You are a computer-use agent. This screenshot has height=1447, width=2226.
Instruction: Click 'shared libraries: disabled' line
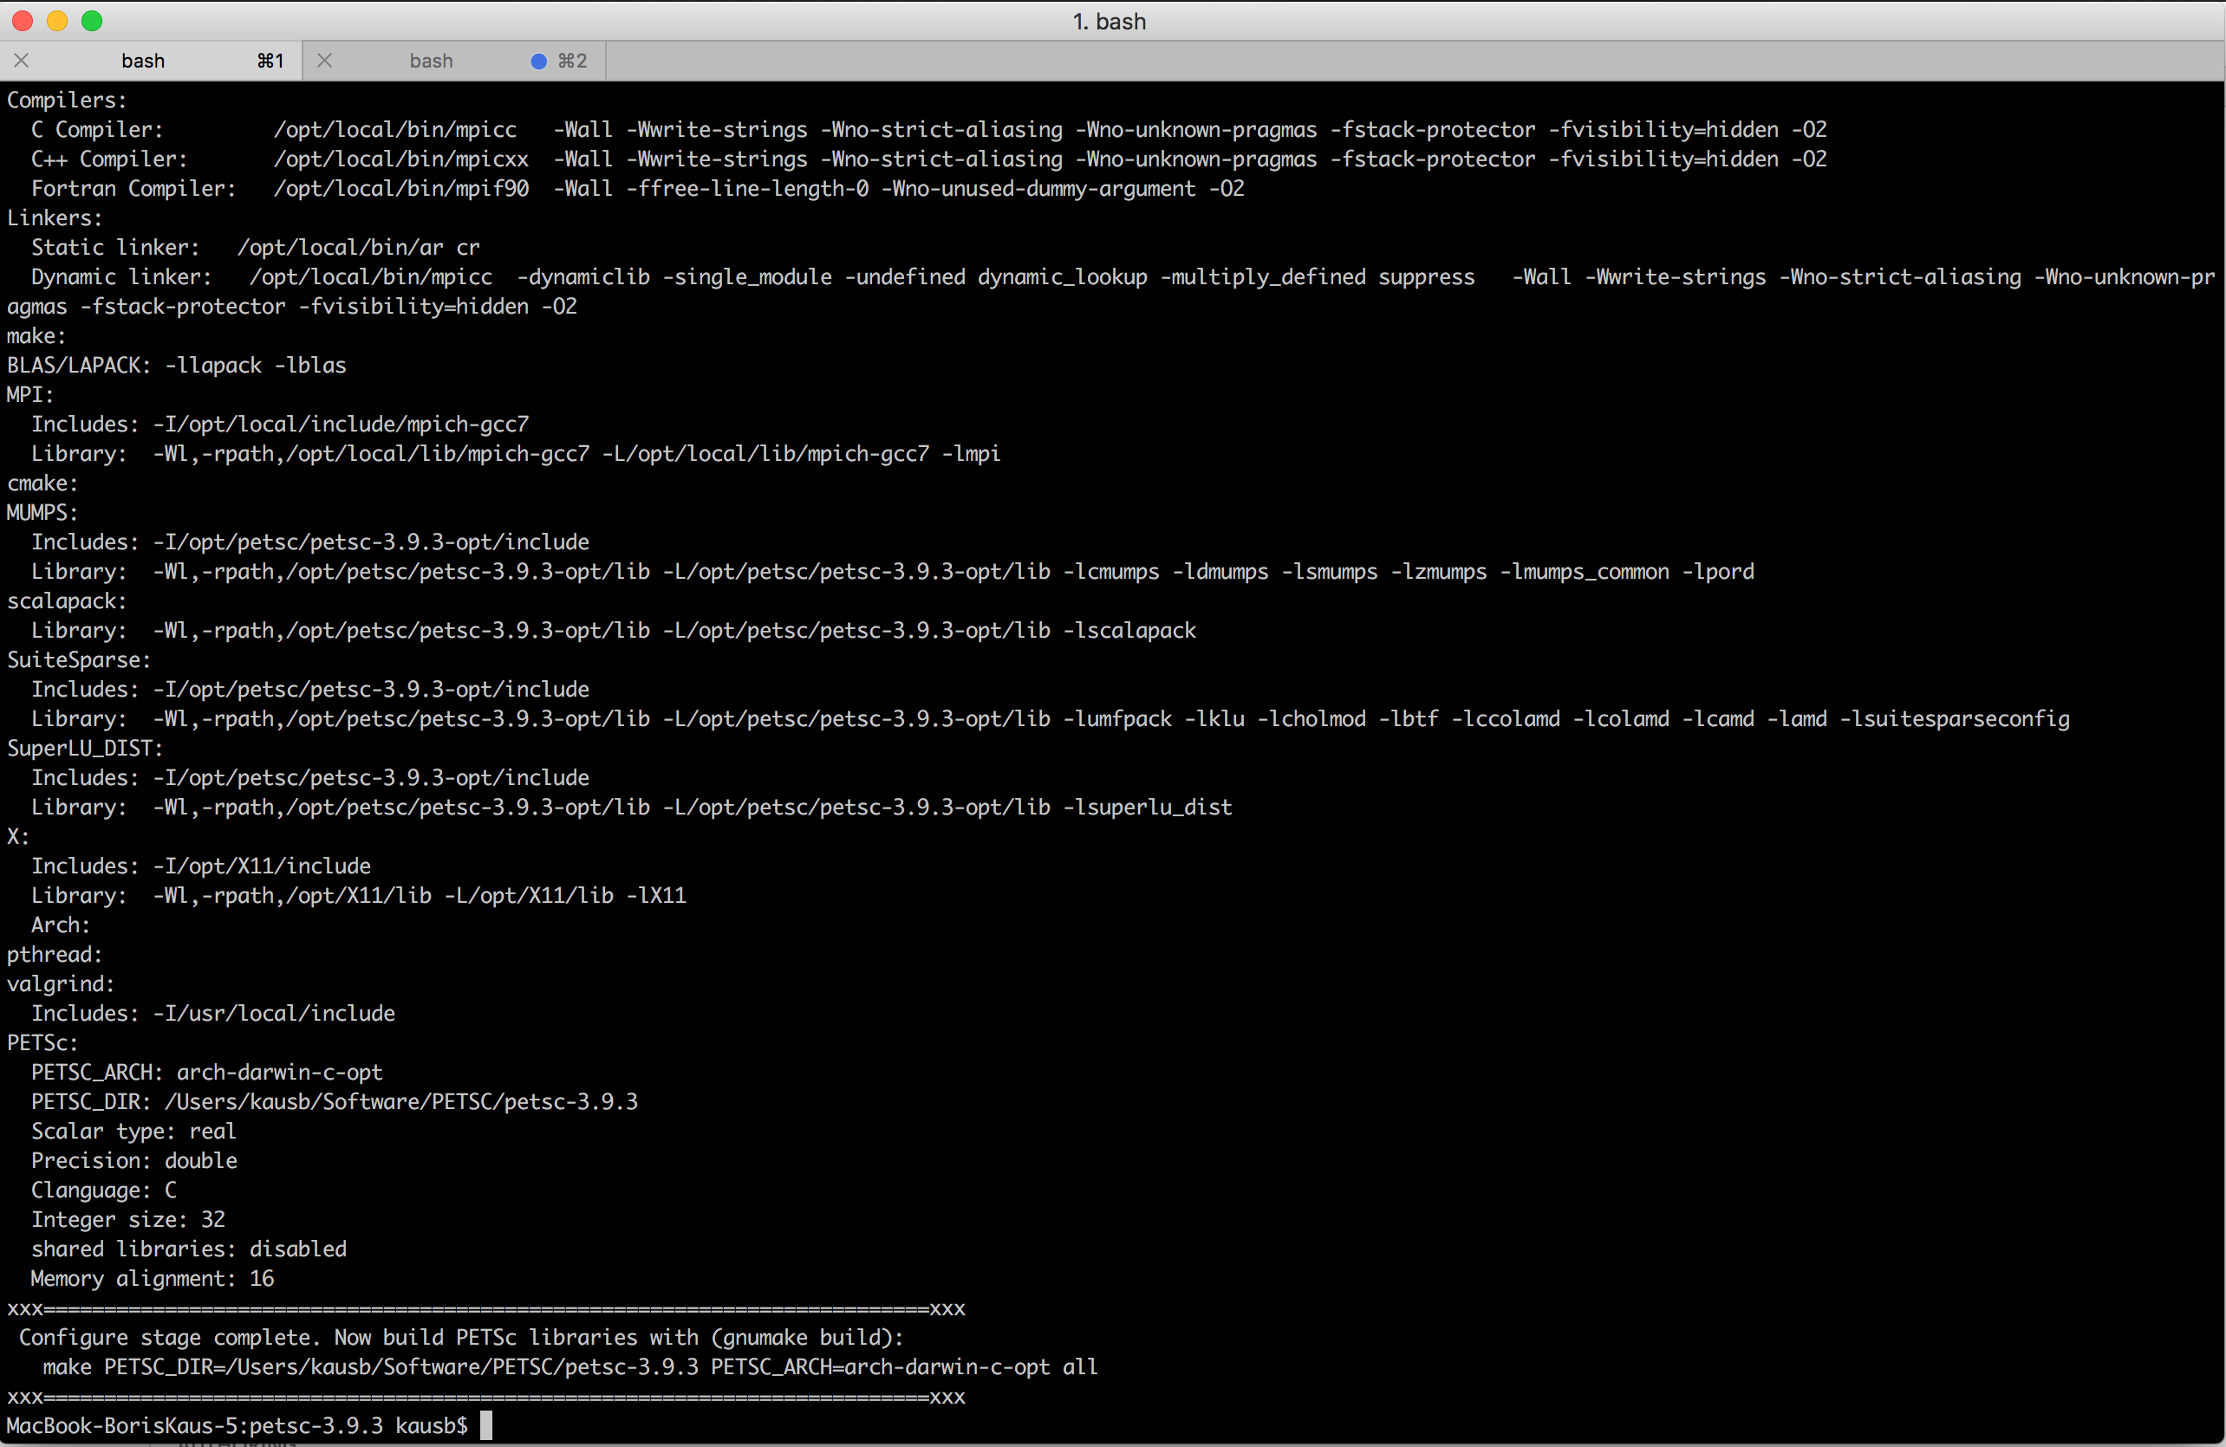pyautogui.click(x=189, y=1249)
